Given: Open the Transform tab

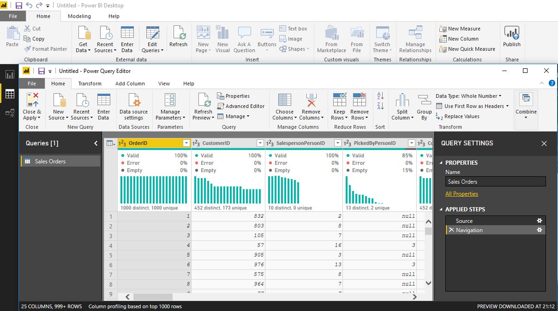Looking at the screenshot, I should tap(90, 84).
